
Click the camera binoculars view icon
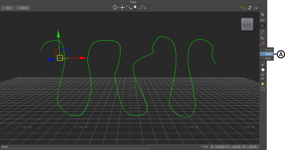[263, 79]
